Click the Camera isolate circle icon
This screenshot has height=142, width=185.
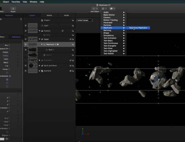63,31
